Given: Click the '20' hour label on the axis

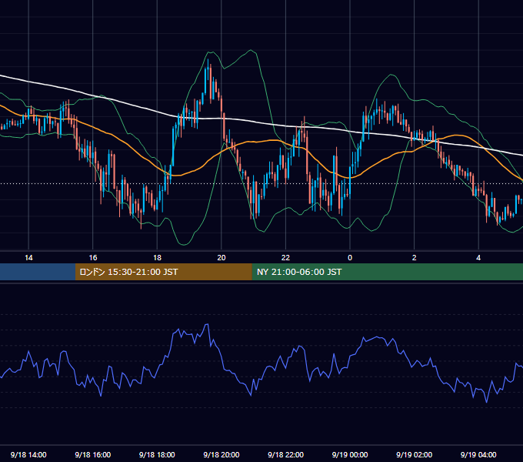Looking at the screenshot, I should pos(222,258).
